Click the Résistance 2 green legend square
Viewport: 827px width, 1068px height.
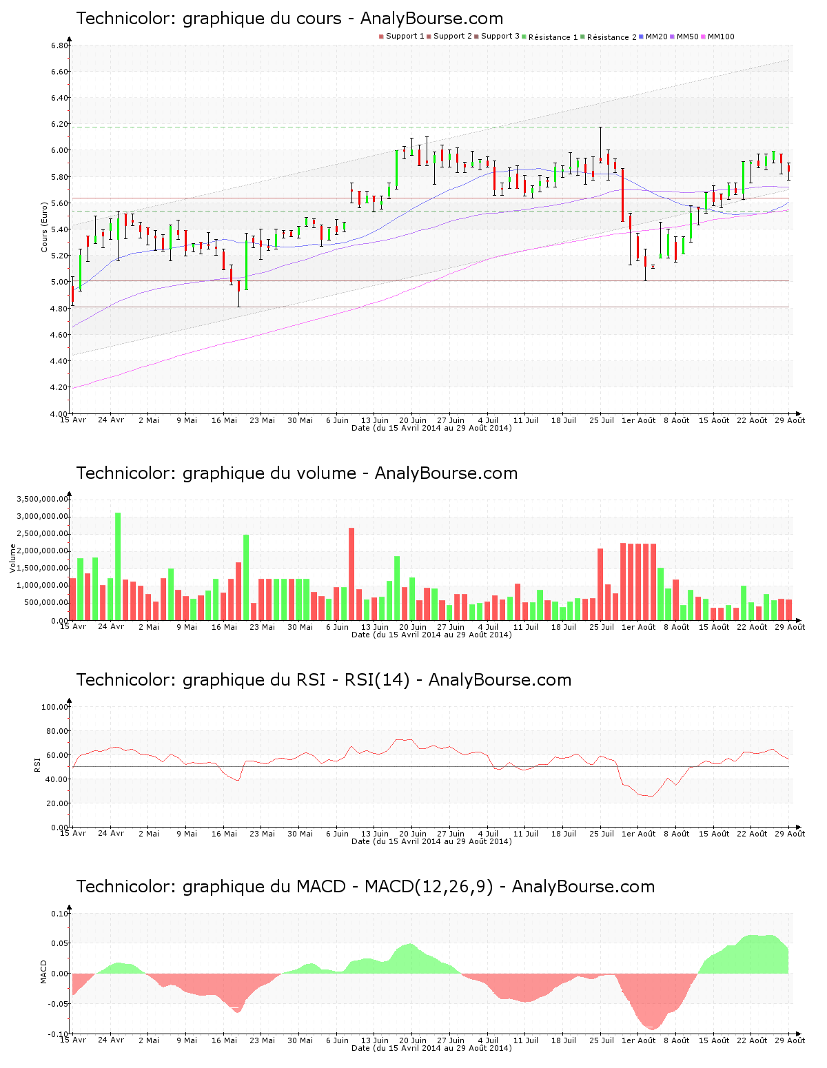(x=582, y=37)
